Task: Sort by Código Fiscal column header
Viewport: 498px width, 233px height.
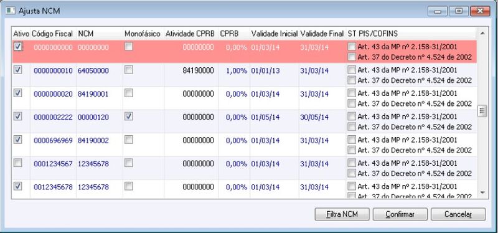Action: pyautogui.click(x=52, y=34)
